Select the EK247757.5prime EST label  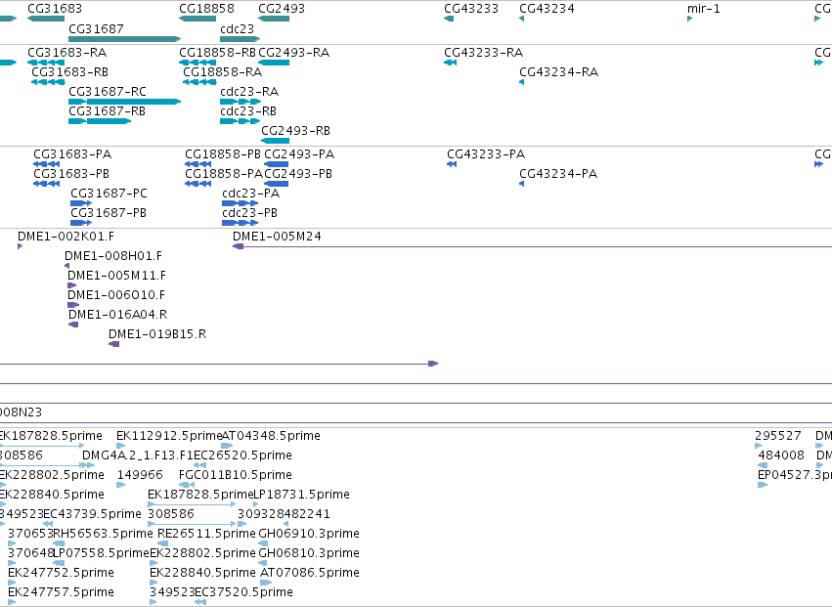coord(61,592)
